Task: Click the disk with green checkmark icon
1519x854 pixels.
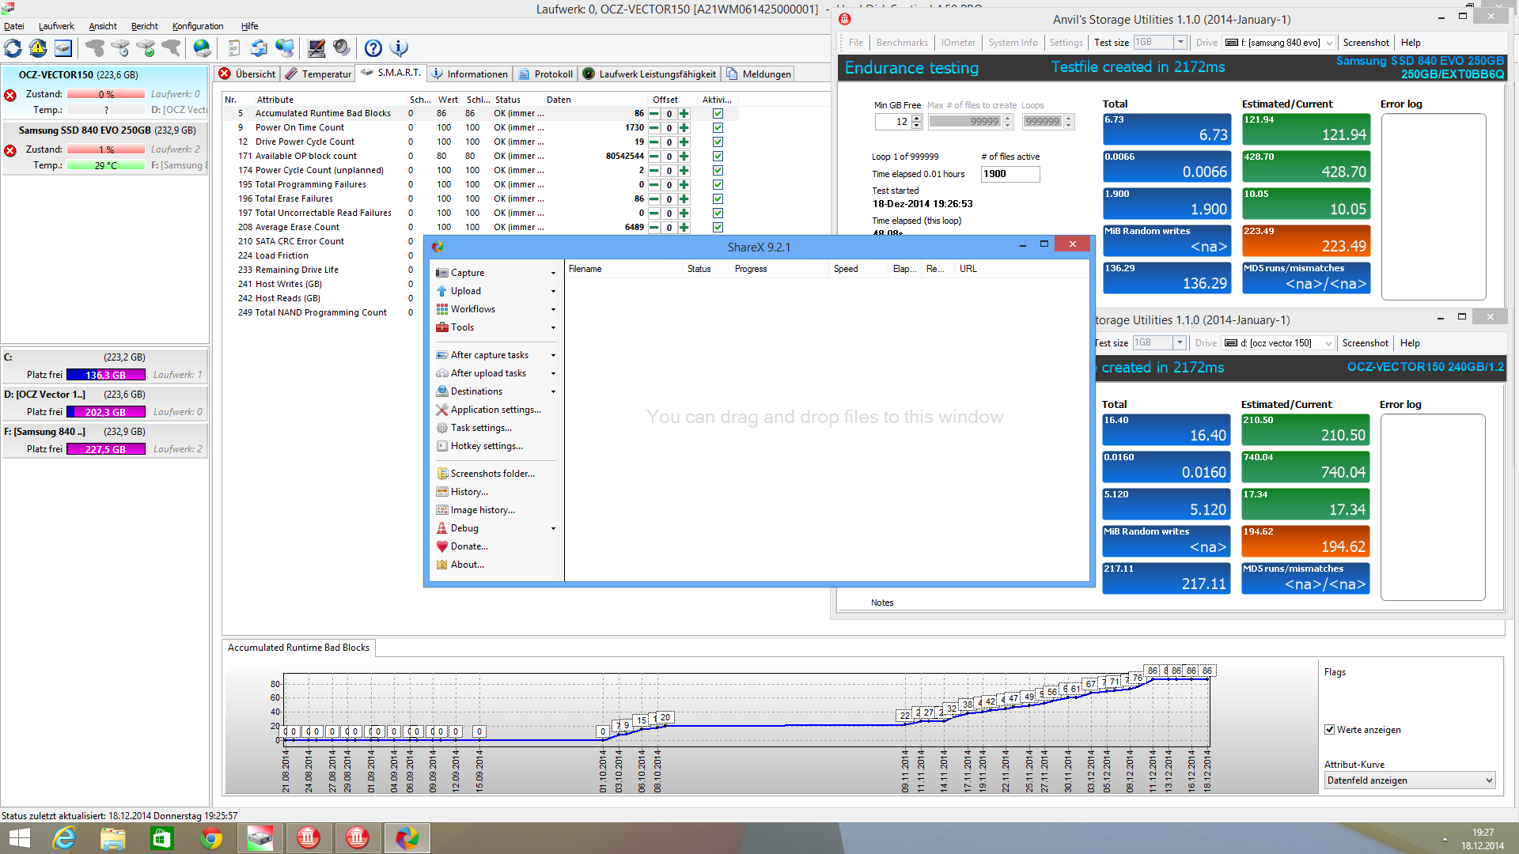Action: point(146,48)
